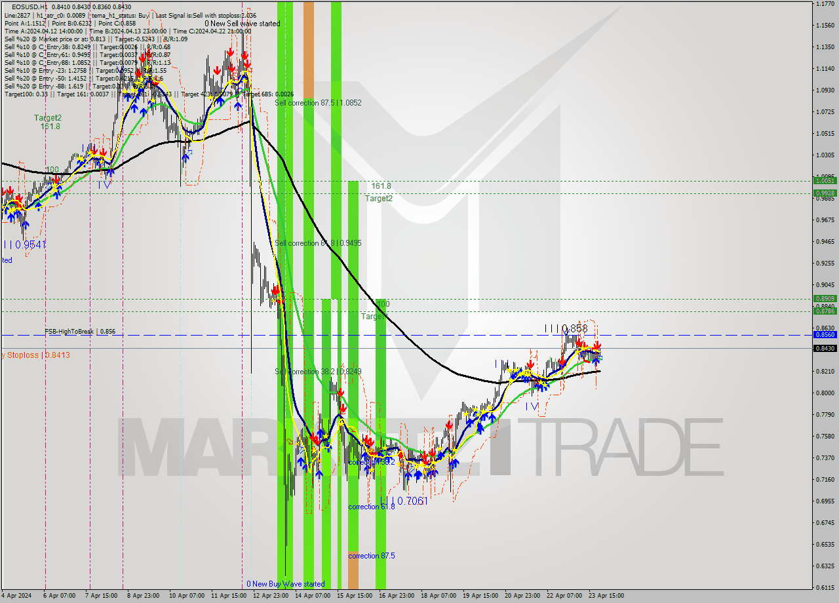
Task: Click the blue 'correction 61.8' label
Action: 372,507
